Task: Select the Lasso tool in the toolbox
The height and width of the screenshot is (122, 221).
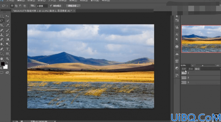Action: coord(2,21)
